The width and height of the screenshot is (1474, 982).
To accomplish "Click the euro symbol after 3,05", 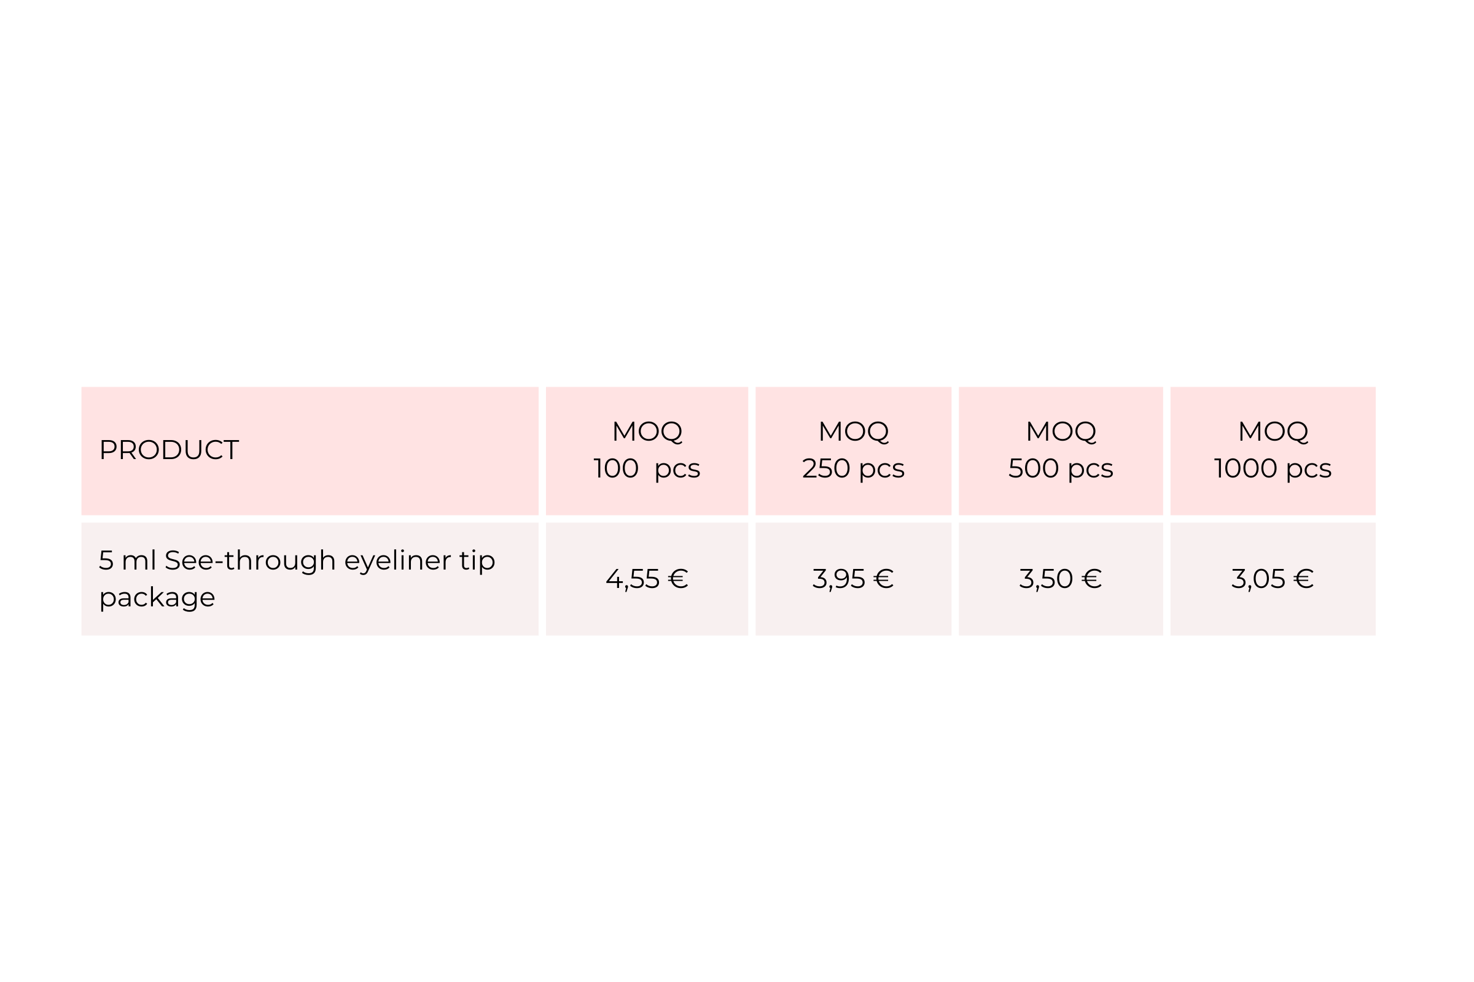I will coord(1303,579).
